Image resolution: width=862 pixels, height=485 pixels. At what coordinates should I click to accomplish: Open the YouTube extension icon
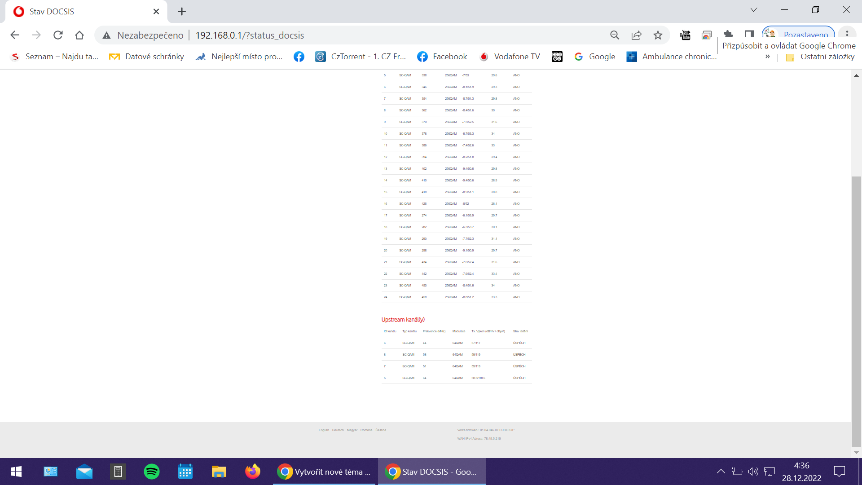pos(685,35)
